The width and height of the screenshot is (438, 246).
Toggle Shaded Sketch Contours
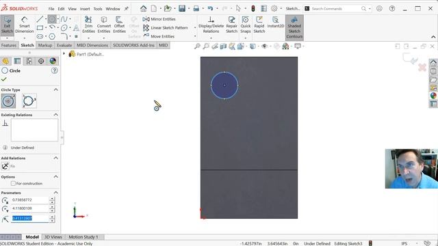point(294,27)
